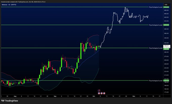This screenshot has height=104, width=172.
Task: Select Psychological Level text beside 200.00
Action: 156,81
